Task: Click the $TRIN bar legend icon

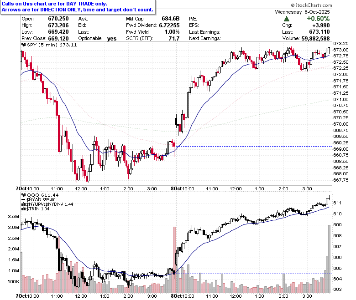Action: (x=24, y=209)
